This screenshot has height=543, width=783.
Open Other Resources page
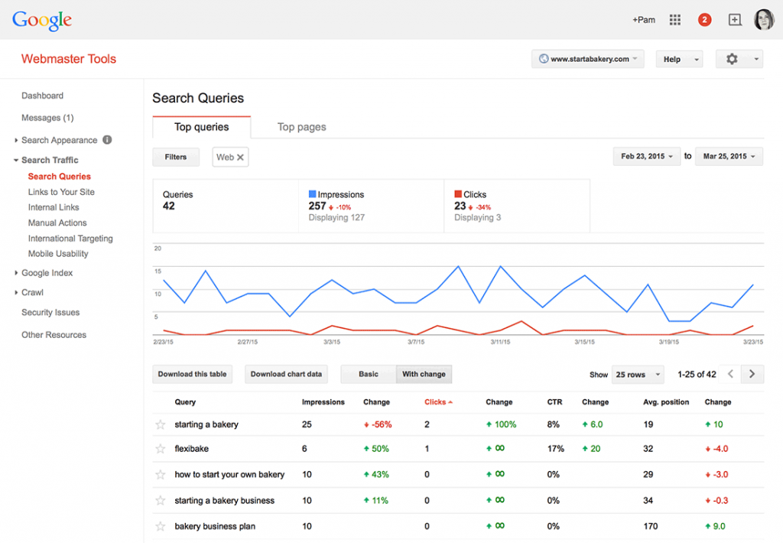[54, 335]
